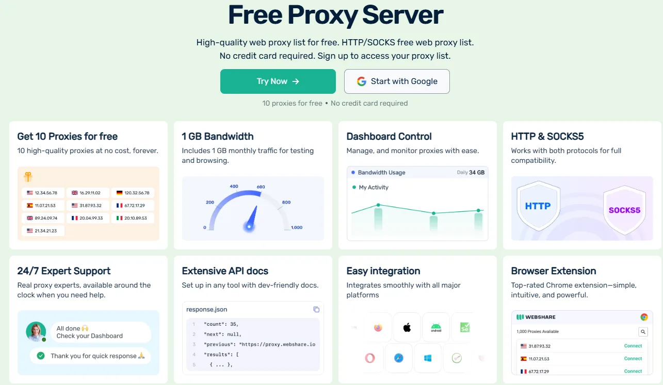The height and width of the screenshot is (385, 663).
Task: Click the HTTP & SOCKS5 heading
Action: click(547, 137)
